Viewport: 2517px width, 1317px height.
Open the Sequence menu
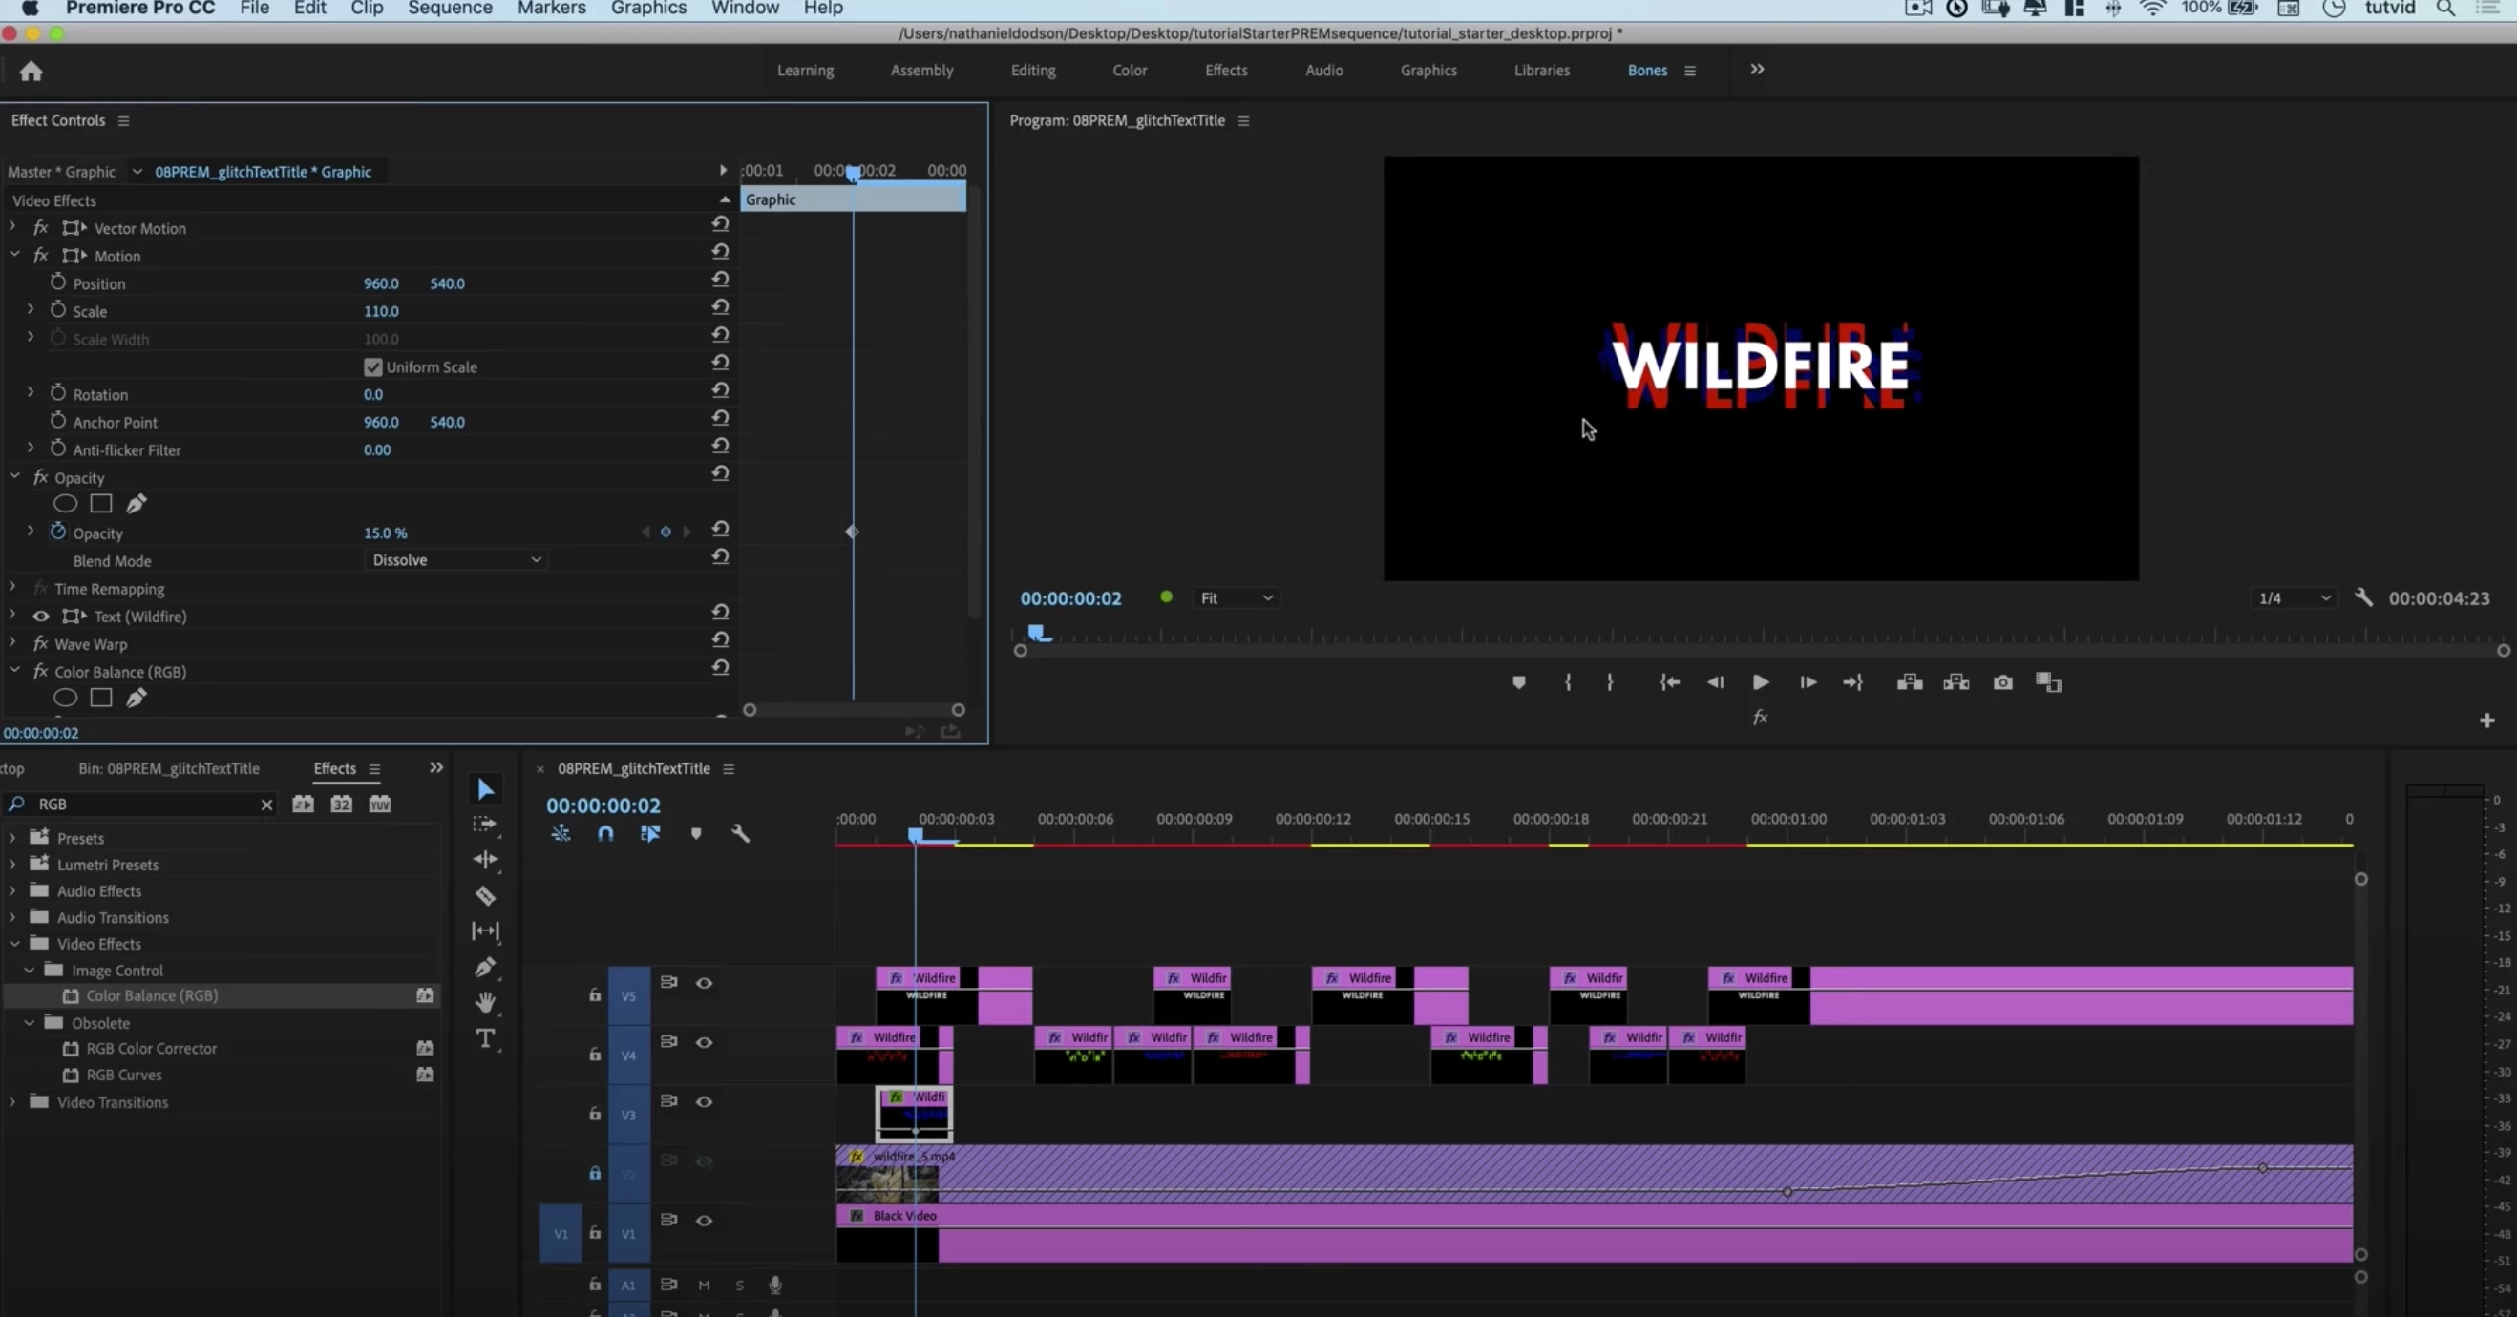tap(450, 9)
